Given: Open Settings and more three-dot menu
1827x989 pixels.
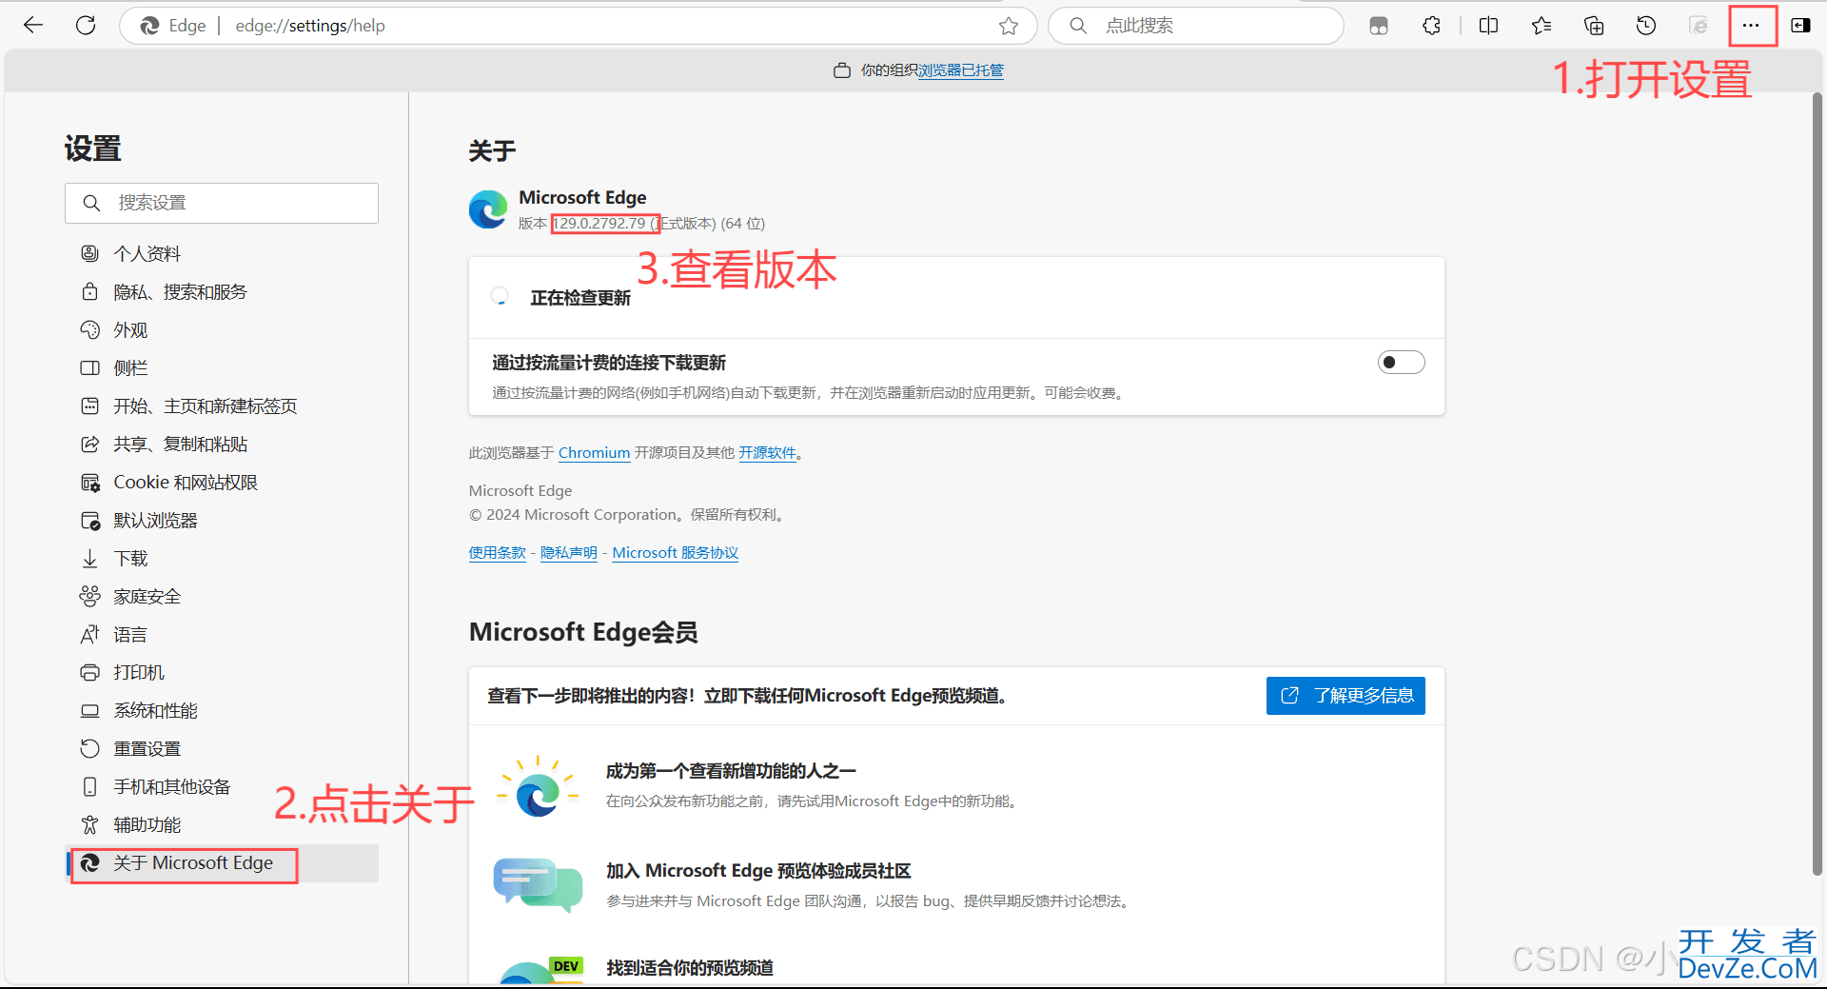Looking at the screenshot, I should [1751, 26].
